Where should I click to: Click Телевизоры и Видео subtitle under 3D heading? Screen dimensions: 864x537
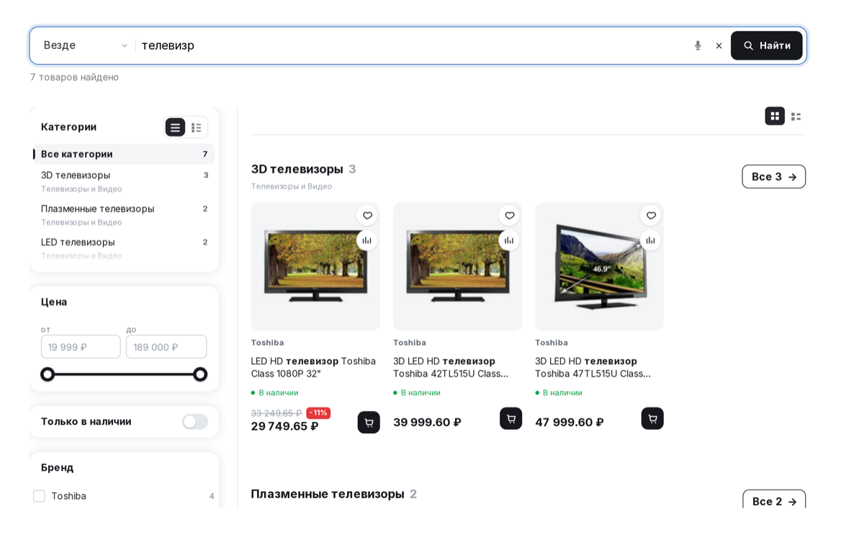click(x=291, y=186)
